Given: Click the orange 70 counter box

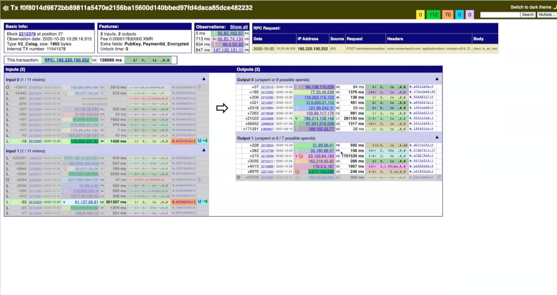Looking at the screenshot, I should click(448, 15).
